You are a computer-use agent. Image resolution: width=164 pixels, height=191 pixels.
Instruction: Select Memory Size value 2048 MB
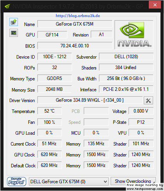(55, 89)
